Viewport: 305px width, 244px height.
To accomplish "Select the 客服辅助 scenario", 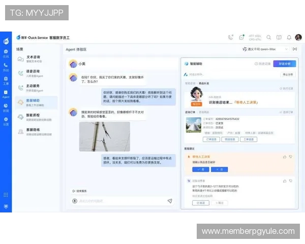I will (37, 103).
